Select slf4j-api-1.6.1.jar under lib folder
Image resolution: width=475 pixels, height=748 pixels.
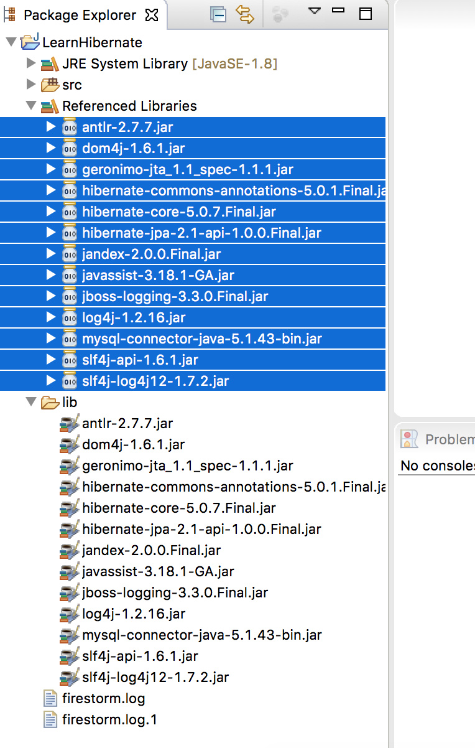pyautogui.click(x=141, y=656)
